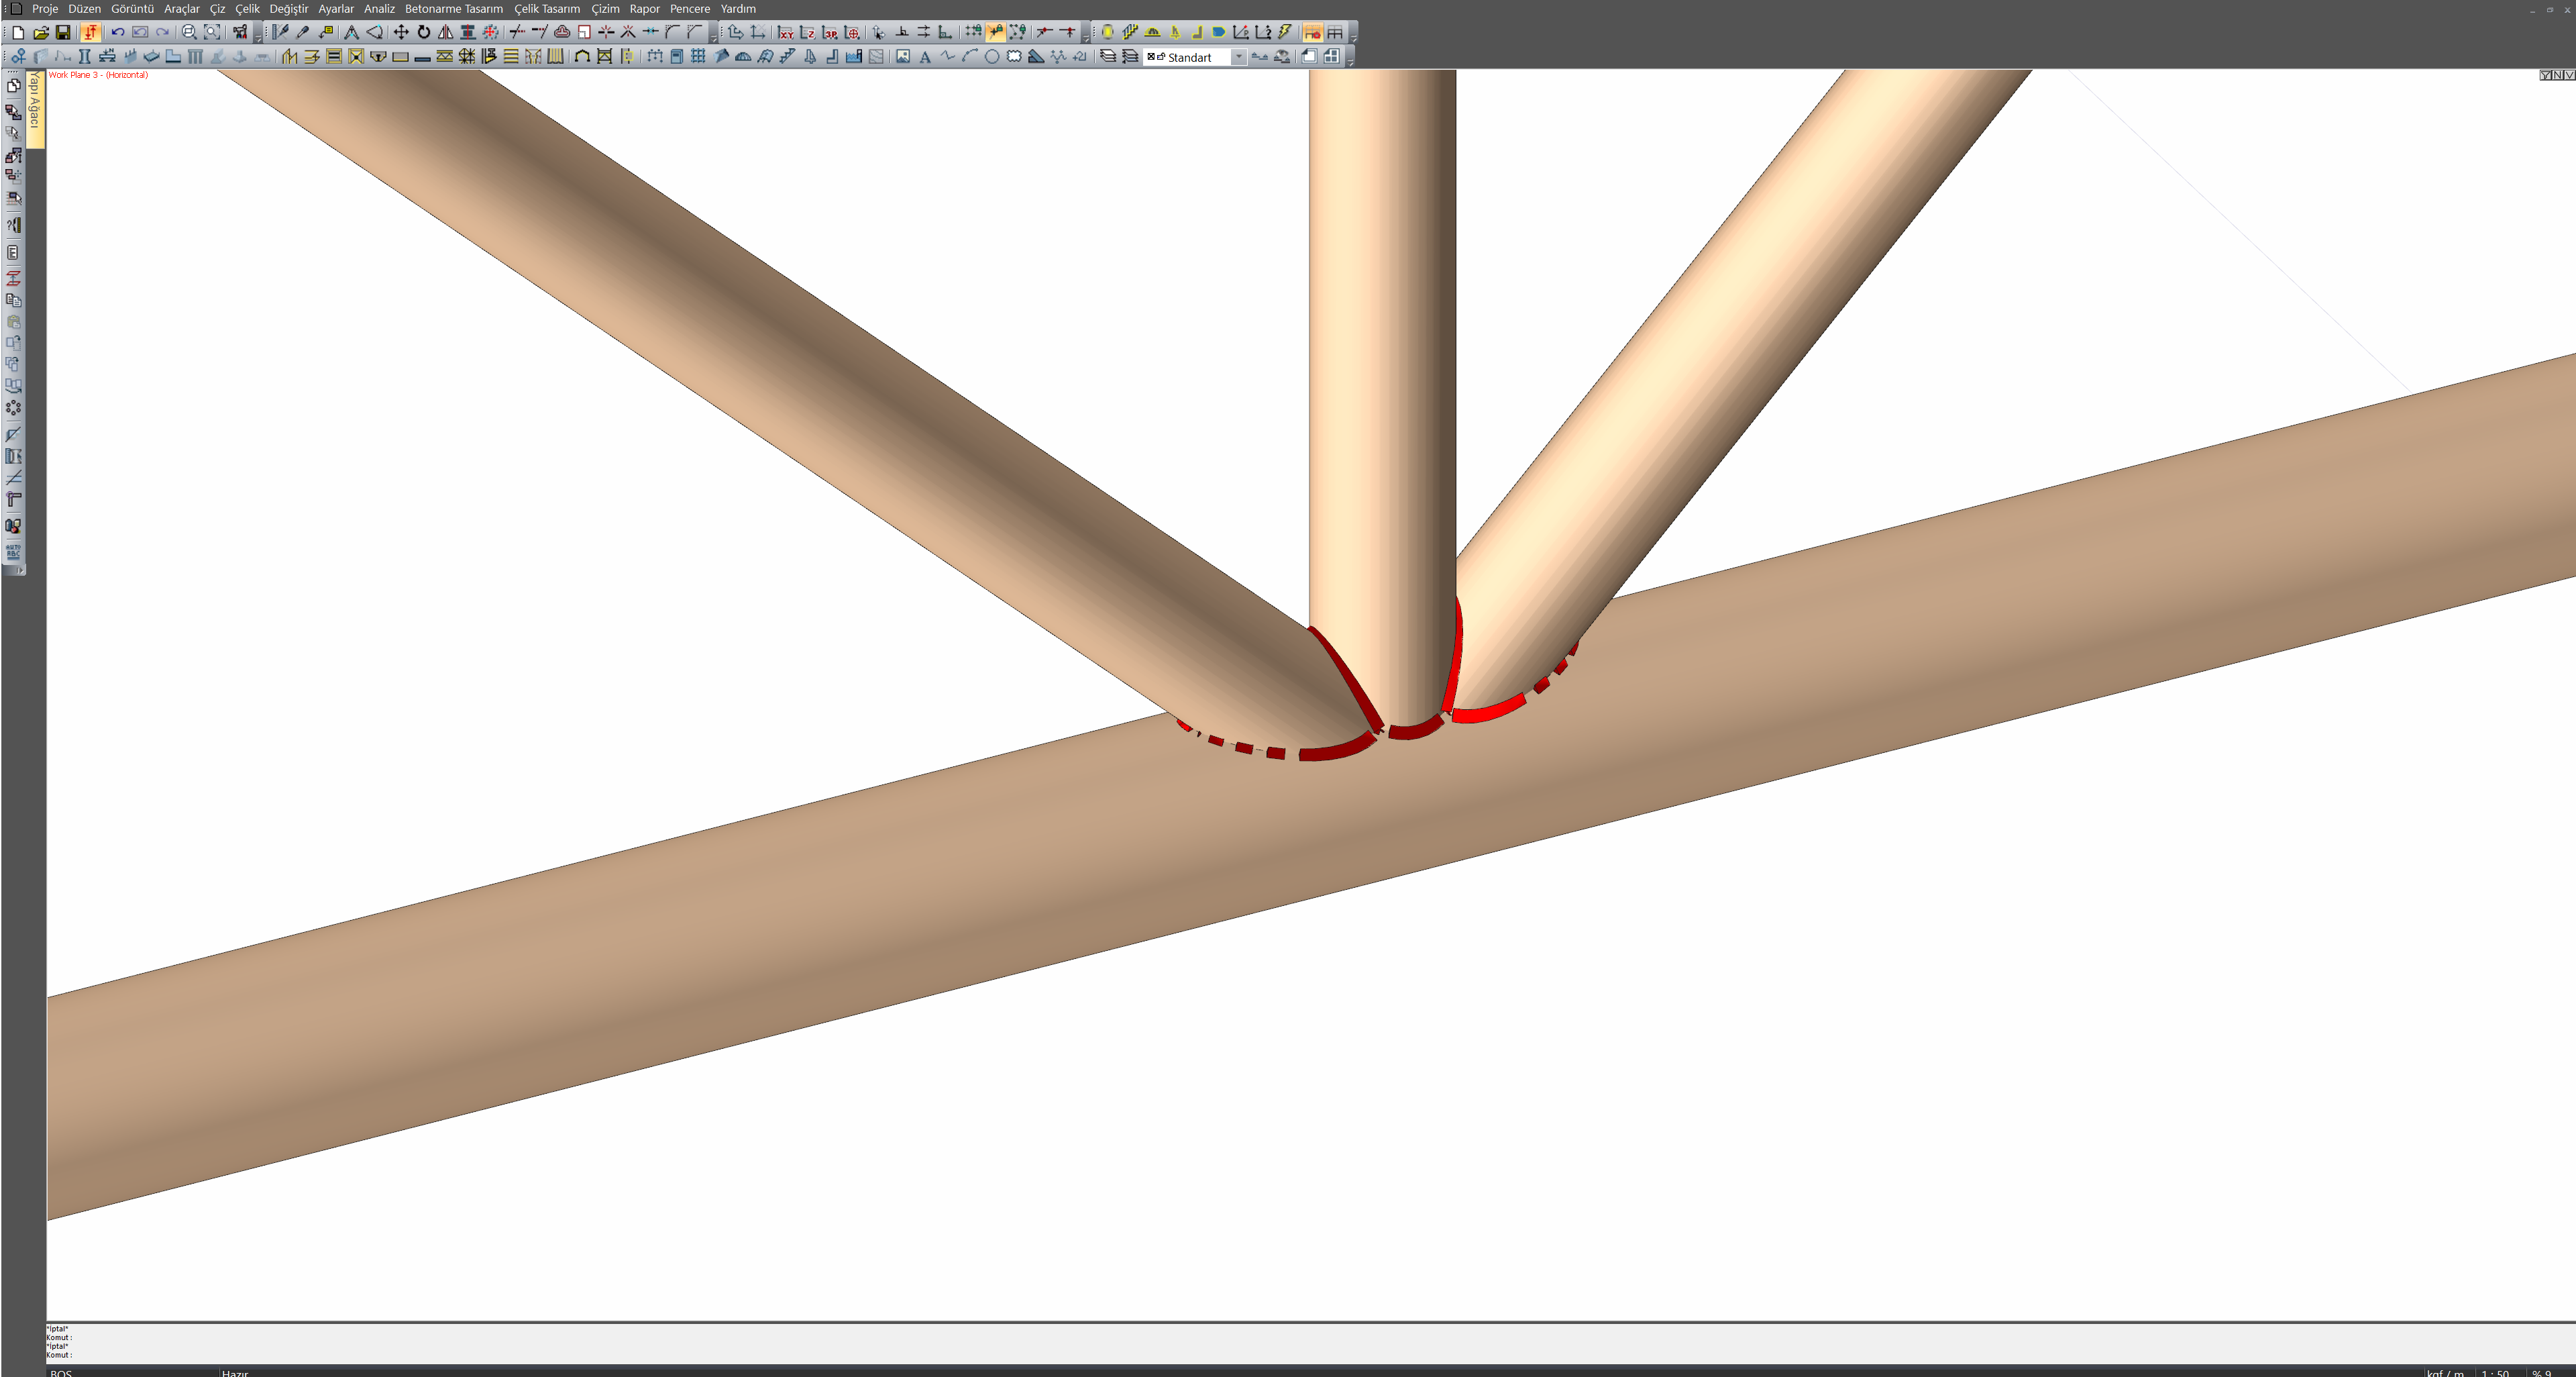
Task: Click the lightning bolt analysis icon
Action: coord(1285,33)
